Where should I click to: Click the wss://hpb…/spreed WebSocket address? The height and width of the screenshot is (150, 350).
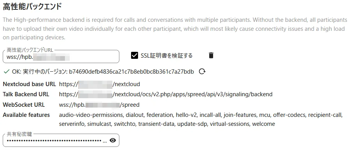coord(99,105)
